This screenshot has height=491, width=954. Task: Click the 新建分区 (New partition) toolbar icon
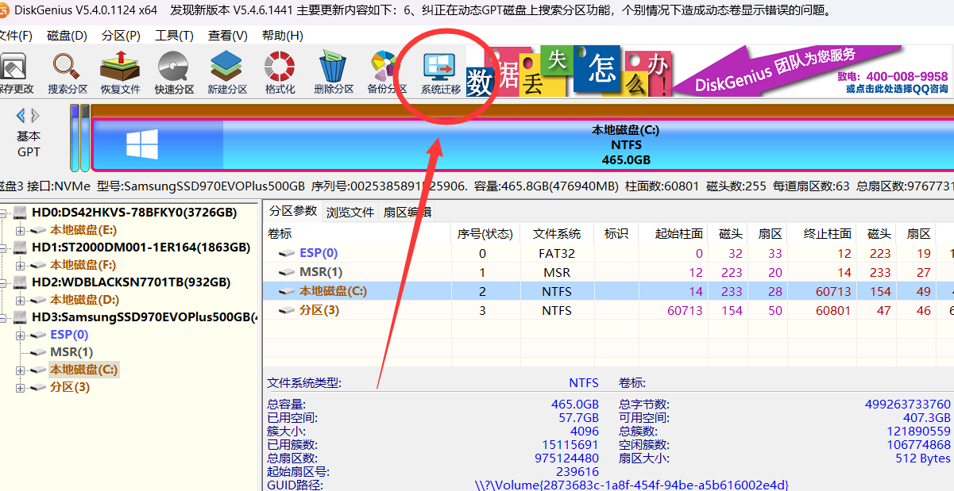click(227, 67)
